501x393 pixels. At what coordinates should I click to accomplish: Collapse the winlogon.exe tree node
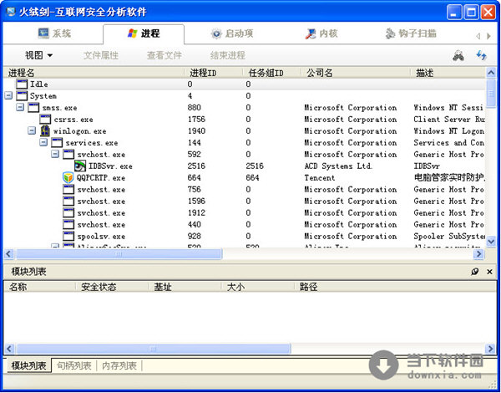(32, 130)
